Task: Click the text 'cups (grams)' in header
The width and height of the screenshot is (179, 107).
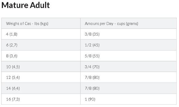Action: [x=128, y=23]
